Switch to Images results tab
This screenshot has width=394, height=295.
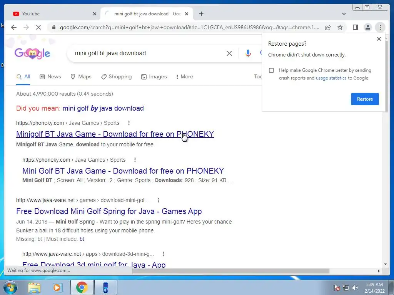pyautogui.click(x=154, y=77)
